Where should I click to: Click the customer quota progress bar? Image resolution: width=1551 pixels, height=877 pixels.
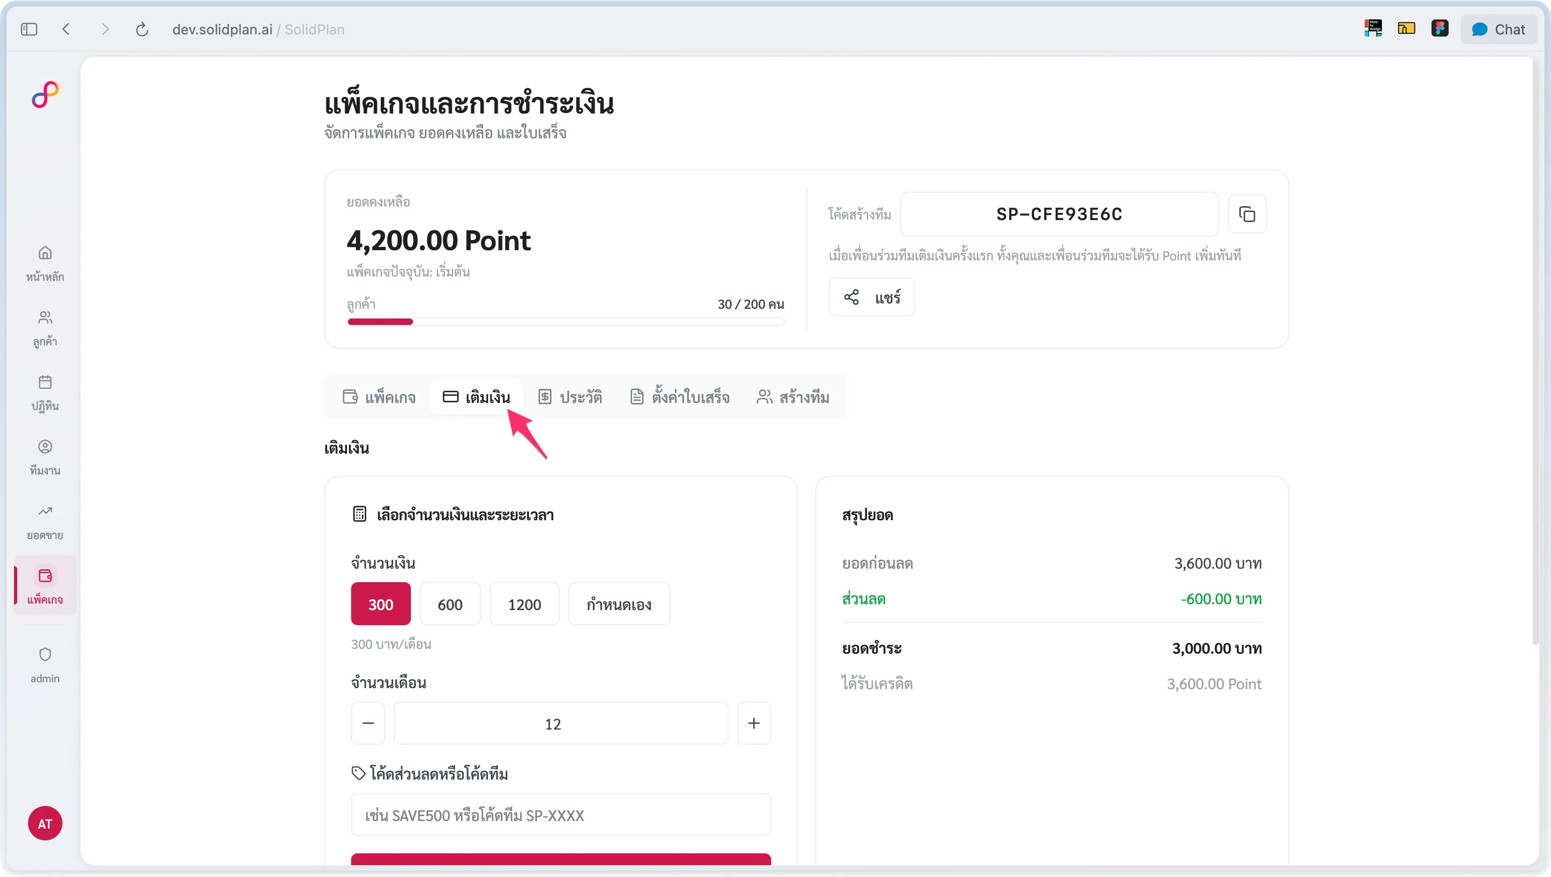tap(565, 322)
